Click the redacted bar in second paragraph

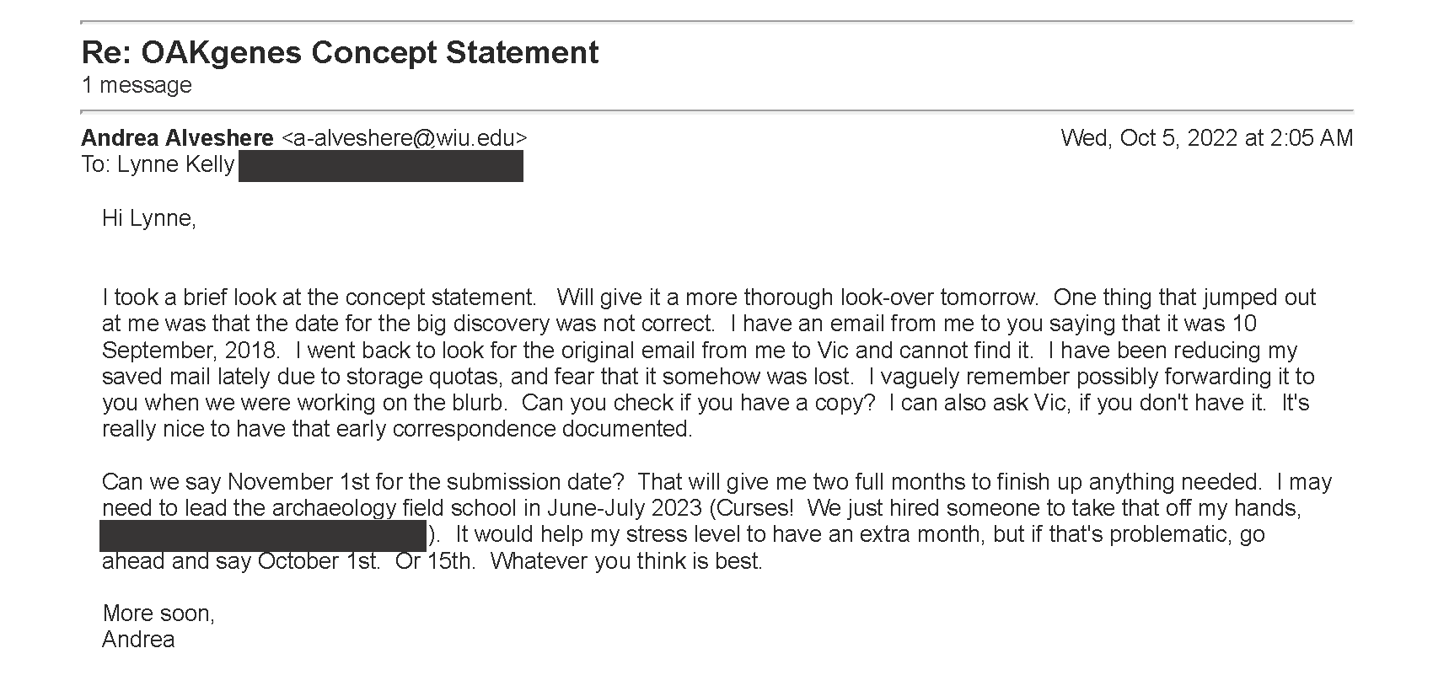click(x=263, y=536)
